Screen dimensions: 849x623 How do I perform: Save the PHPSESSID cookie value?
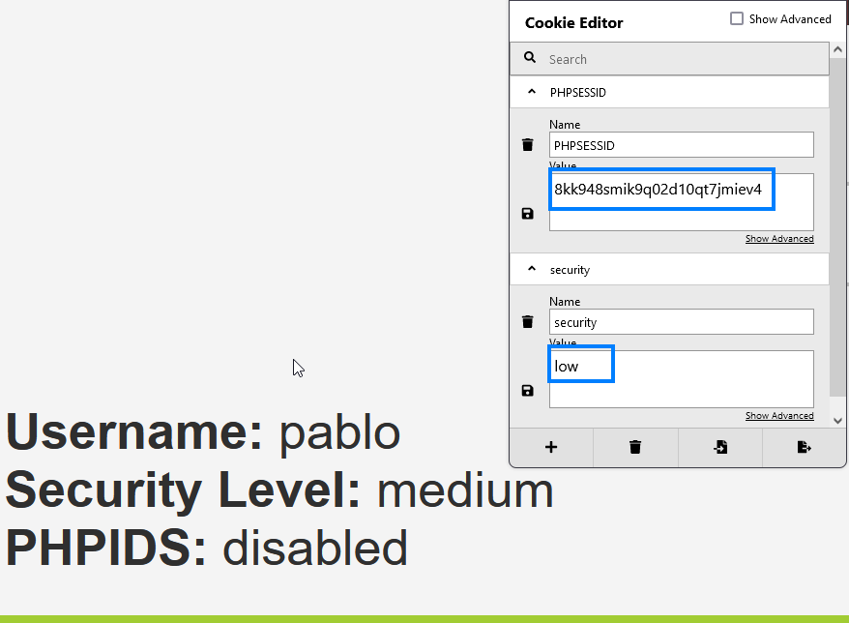coord(527,214)
